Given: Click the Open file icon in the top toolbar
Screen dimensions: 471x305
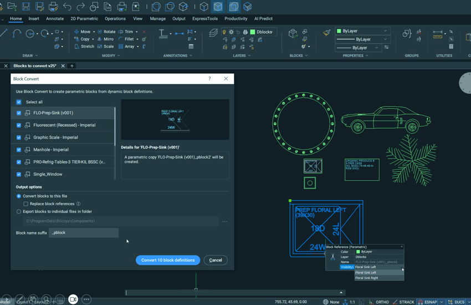Looking at the screenshot, I should 12,6.
